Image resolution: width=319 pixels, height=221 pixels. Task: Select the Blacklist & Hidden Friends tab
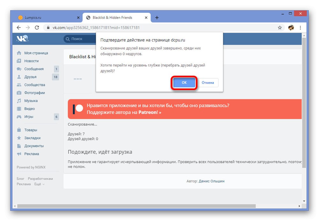pyautogui.click(x=116, y=18)
